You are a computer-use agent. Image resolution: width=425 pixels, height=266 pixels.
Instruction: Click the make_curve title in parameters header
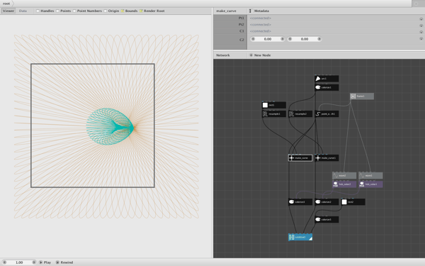click(226, 11)
